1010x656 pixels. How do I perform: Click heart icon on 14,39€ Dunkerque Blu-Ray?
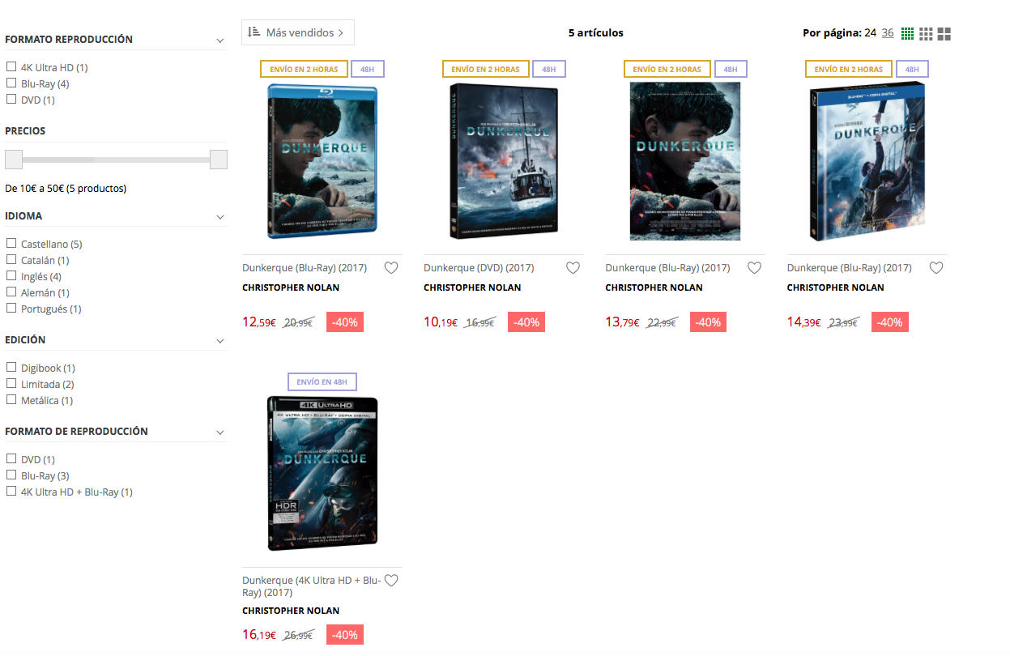pos(936,268)
